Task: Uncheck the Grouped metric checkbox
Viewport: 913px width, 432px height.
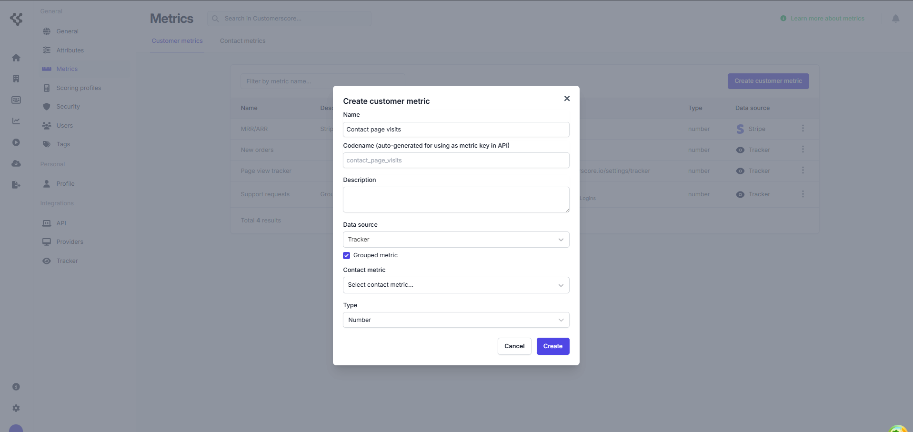Action: (347, 255)
